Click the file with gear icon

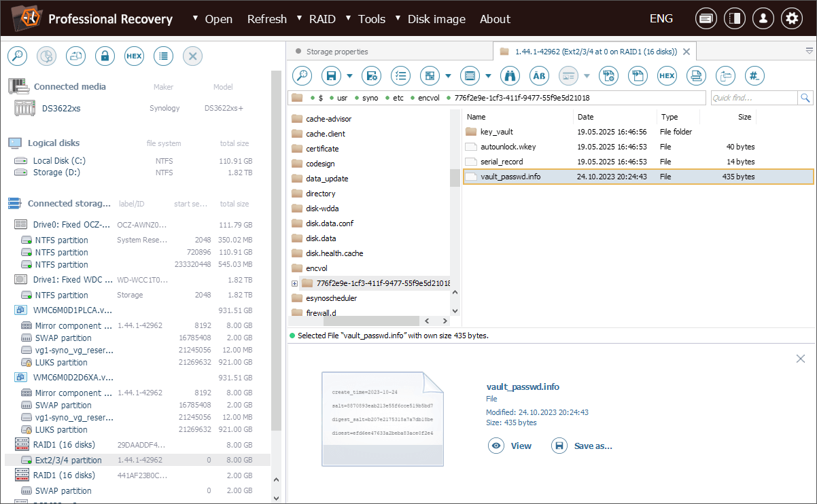(608, 75)
